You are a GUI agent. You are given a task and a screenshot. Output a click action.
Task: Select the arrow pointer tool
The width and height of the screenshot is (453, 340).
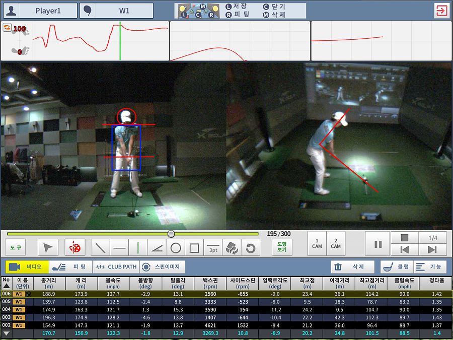coord(48,247)
